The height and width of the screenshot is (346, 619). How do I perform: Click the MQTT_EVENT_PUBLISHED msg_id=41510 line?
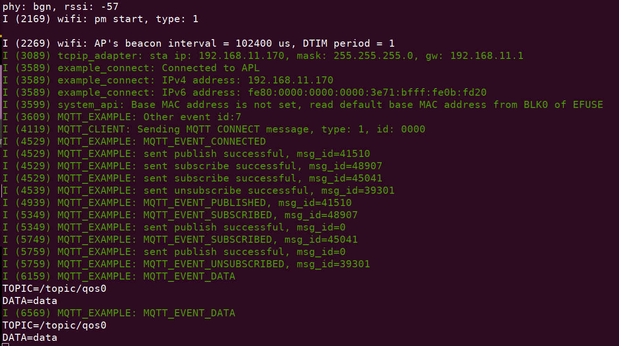click(x=177, y=203)
